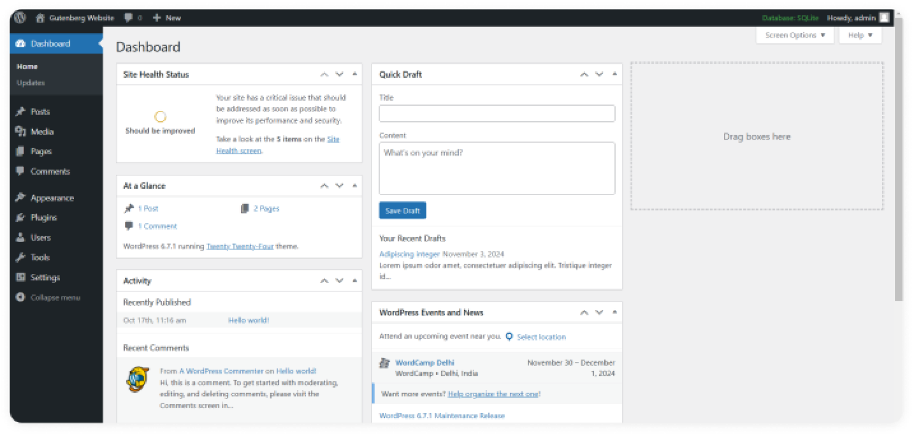
Task: Click the Dashboard gauge icon in sidebar
Action: click(20, 43)
